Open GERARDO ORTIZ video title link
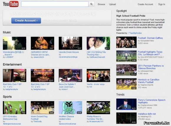Screen dimensions: 171x126 (x=40, y=53)
